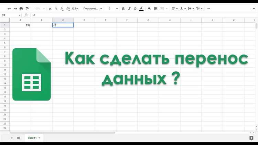Select row 12 header
The width and height of the screenshot is (258, 145).
coord(5,74)
